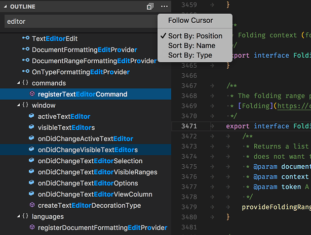Click the icon beside OnTypeFormattingEditProvider
Screen dimensions: 311x235
(x=25, y=72)
